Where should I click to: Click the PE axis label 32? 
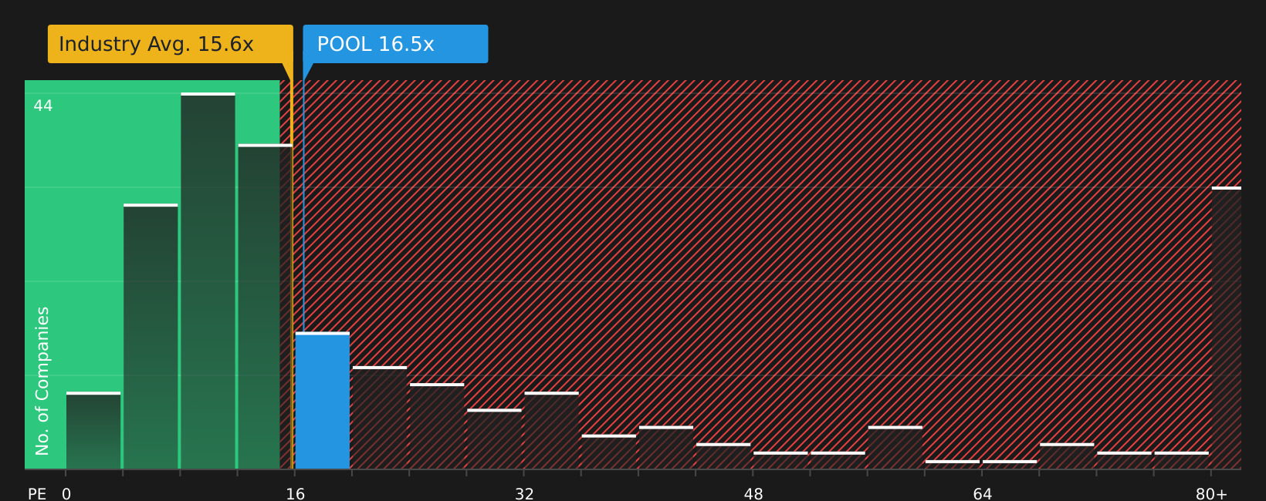point(524,493)
